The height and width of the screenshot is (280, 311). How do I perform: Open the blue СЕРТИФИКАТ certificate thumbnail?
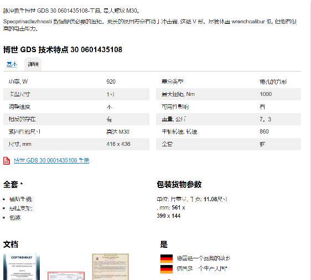pos(22,267)
